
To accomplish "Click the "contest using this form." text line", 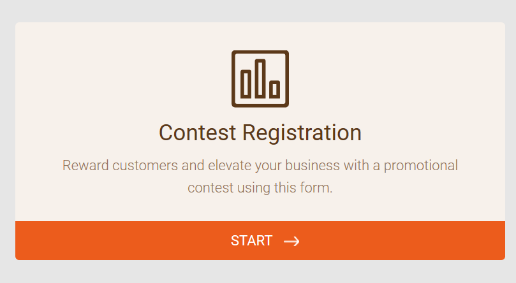I will [260, 189].
